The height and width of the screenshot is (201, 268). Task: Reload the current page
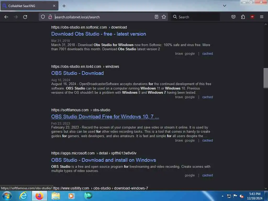[x=25, y=17]
